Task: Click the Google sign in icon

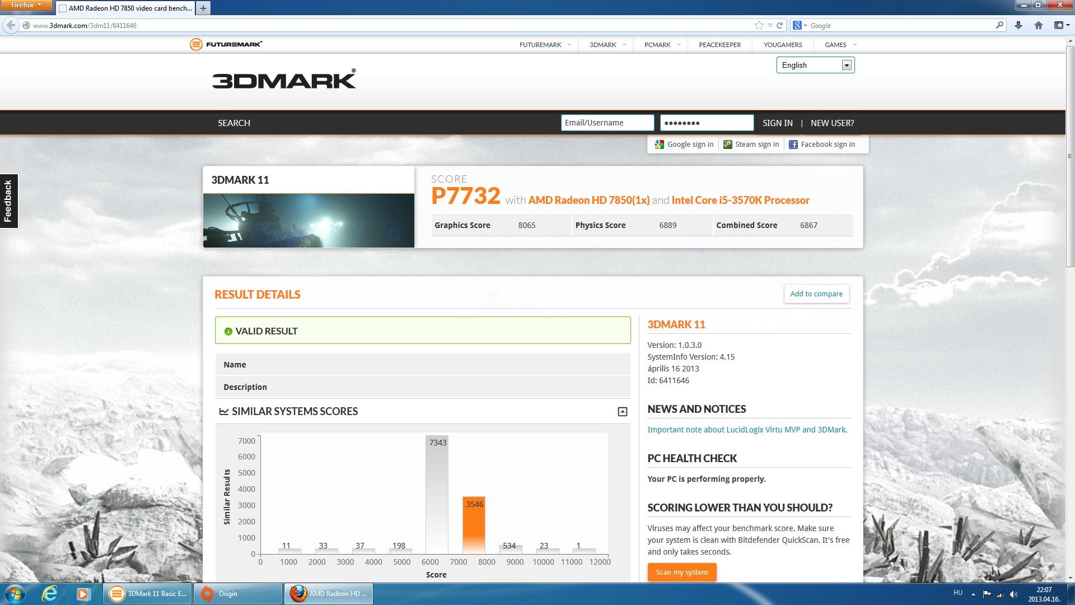Action: 659,145
